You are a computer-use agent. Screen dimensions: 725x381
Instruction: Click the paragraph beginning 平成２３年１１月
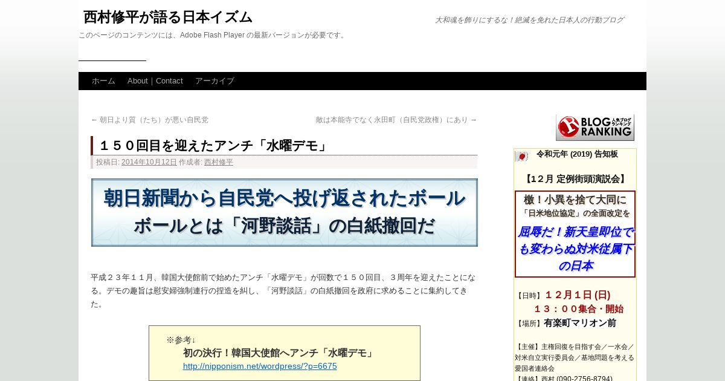click(x=283, y=290)
